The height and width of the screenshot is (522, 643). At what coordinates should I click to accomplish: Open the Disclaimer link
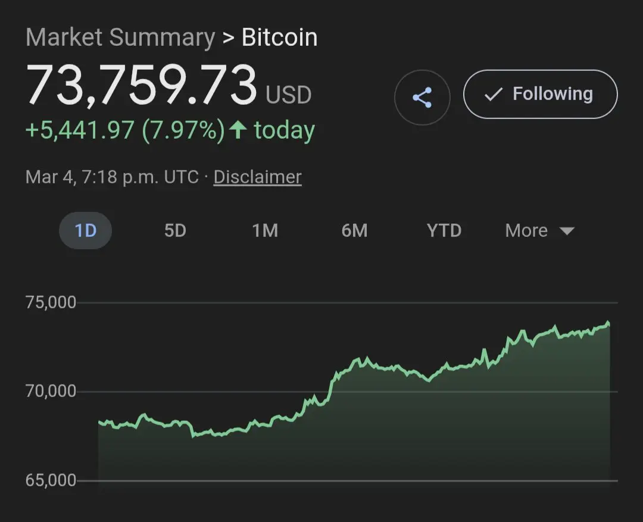click(257, 177)
